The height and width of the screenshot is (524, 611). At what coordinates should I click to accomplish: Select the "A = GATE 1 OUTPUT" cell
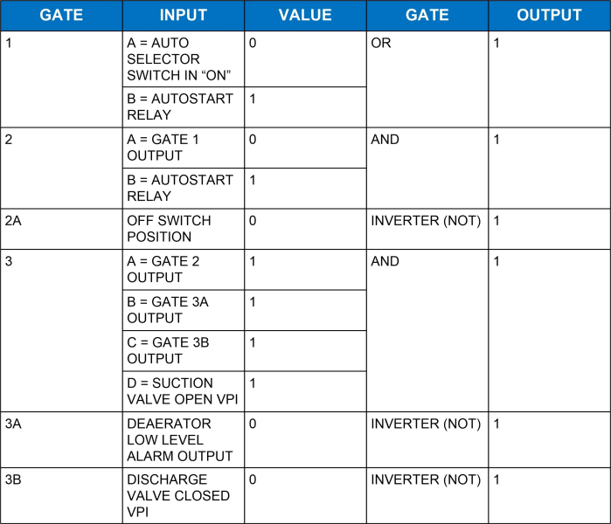(x=184, y=148)
